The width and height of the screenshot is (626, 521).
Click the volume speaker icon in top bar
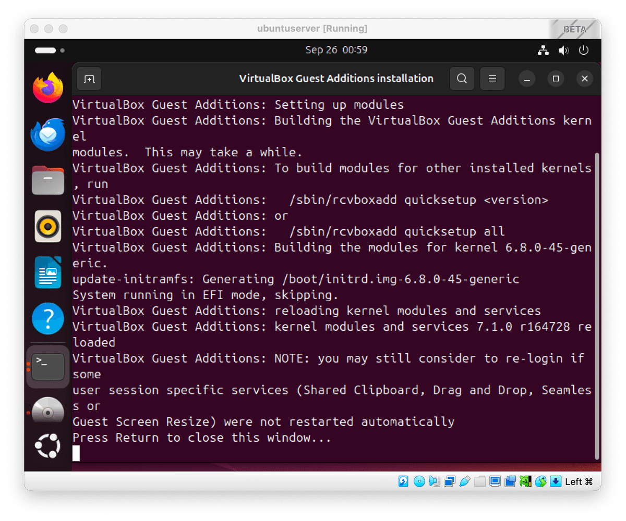pyautogui.click(x=563, y=51)
